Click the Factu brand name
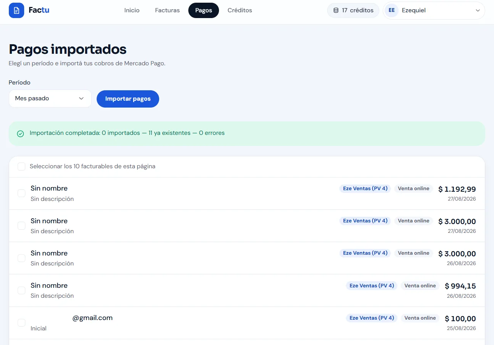494x345 pixels. click(39, 10)
